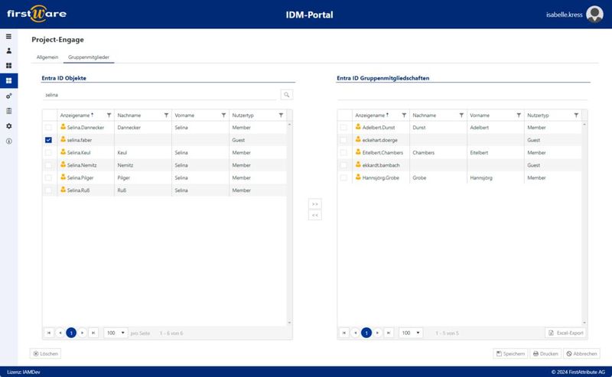Go to last page in left table pager

[93, 333]
